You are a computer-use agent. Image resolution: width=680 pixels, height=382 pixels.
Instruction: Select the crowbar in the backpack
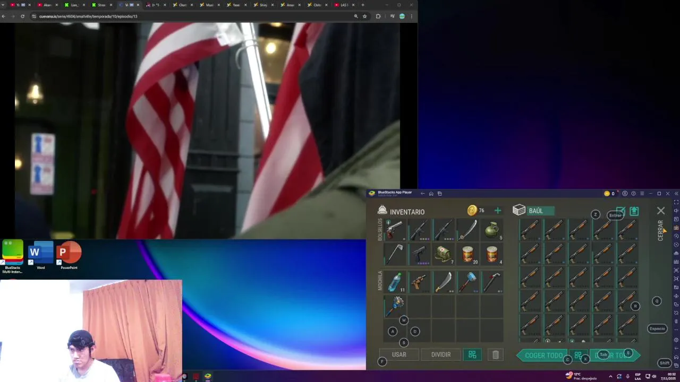click(492, 282)
